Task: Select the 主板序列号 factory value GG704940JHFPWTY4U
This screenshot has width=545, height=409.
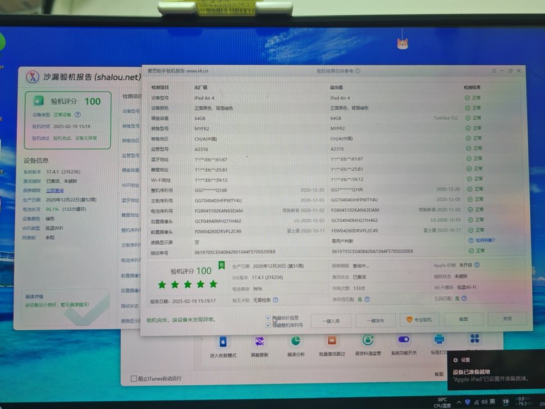Action: [218, 201]
